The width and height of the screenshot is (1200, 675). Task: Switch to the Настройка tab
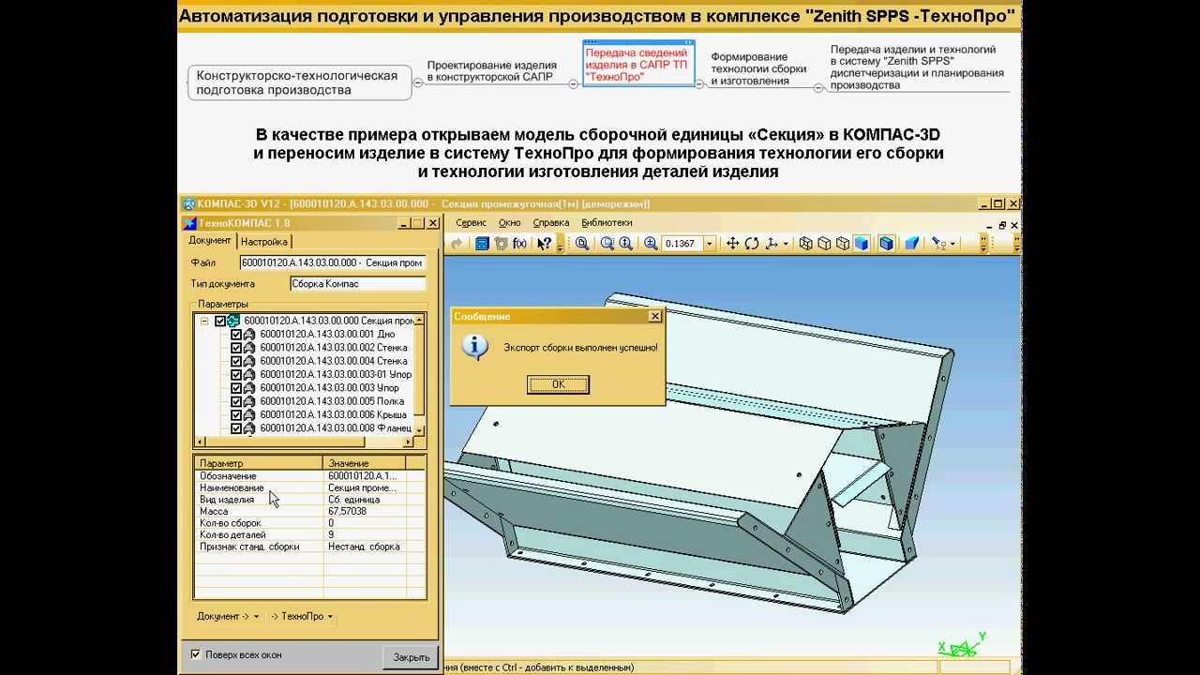coord(263,242)
